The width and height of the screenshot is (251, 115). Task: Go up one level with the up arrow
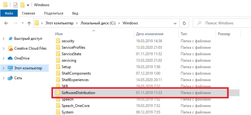[29, 23]
